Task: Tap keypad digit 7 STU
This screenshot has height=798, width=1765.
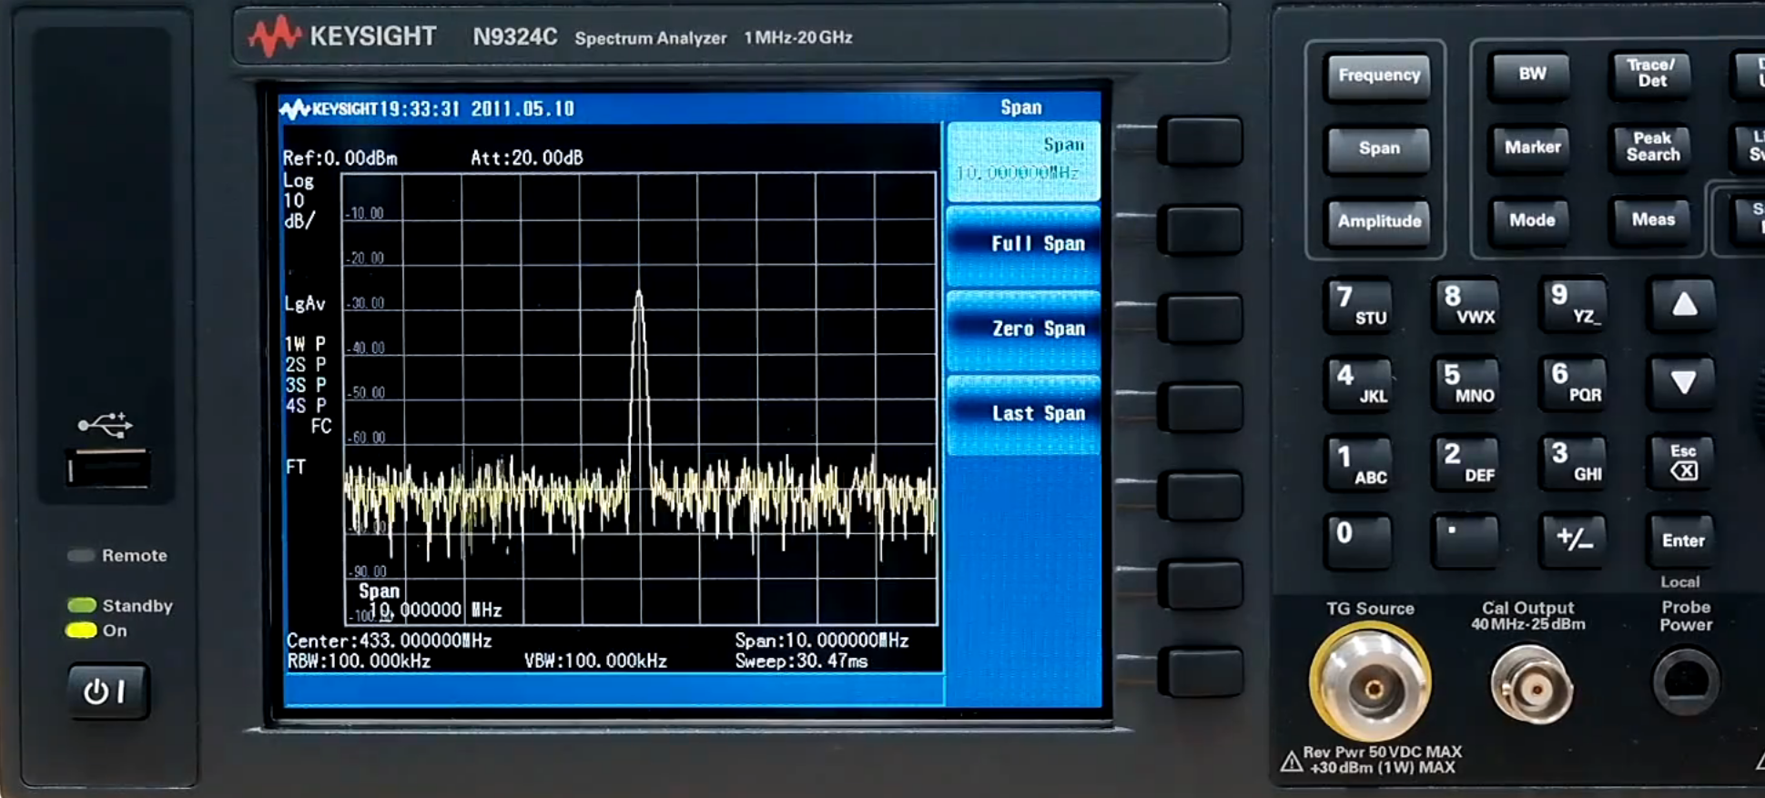Action: [1359, 306]
